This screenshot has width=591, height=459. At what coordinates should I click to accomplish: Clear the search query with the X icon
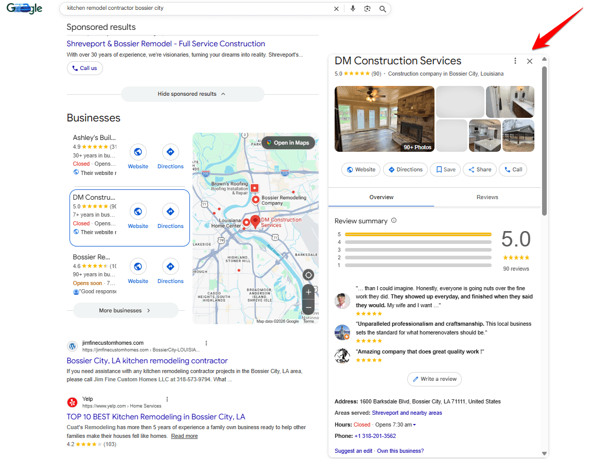336,9
